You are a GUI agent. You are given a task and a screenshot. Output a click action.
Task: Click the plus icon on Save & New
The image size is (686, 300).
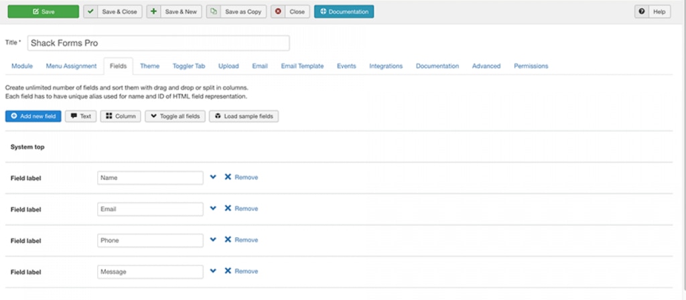pyautogui.click(x=153, y=12)
